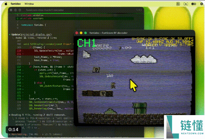Open the Apple menu

[x=6, y=4]
